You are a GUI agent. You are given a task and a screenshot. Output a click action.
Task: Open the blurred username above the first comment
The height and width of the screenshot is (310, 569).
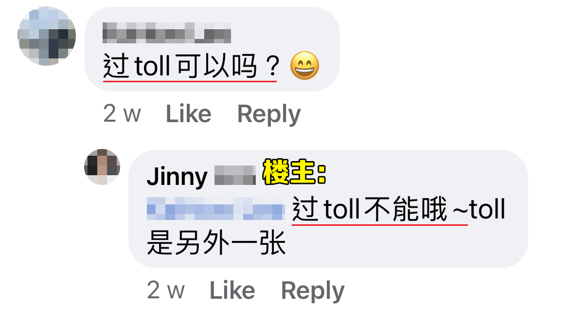[x=167, y=33]
